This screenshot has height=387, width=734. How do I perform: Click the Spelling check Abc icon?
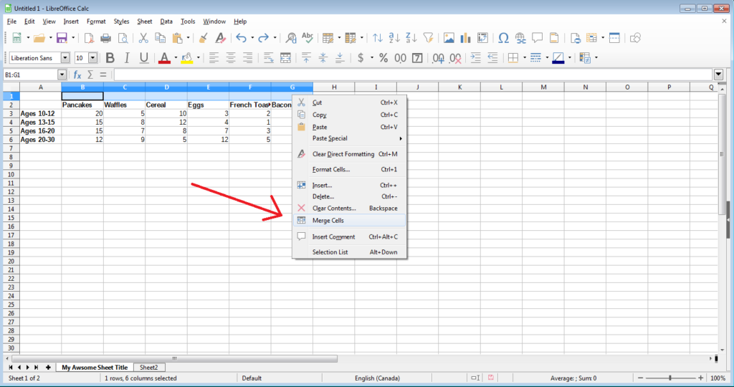pyautogui.click(x=309, y=38)
